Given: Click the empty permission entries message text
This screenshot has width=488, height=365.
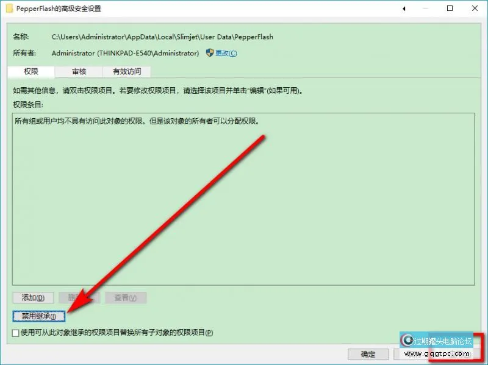Looking at the screenshot, I should coord(137,121).
